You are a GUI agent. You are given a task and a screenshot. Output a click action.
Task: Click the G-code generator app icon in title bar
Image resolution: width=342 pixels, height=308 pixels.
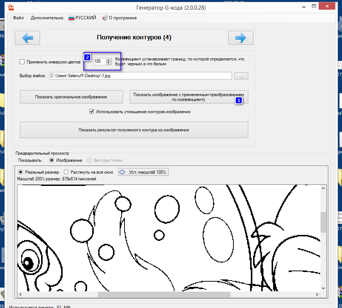coord(11,7)
